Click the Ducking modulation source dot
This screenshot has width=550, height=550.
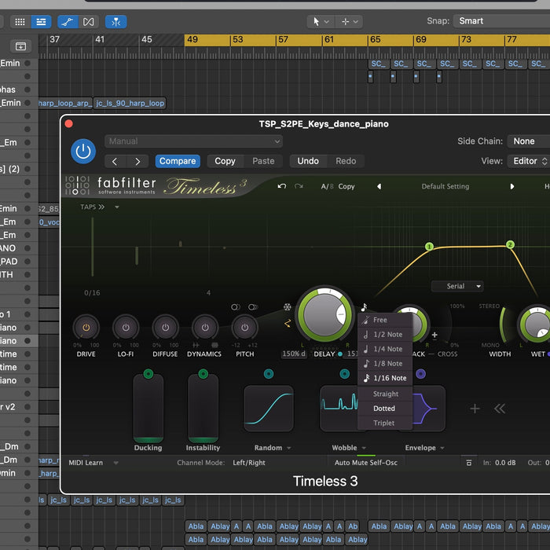pyautogui.click(x=148, y=373)
